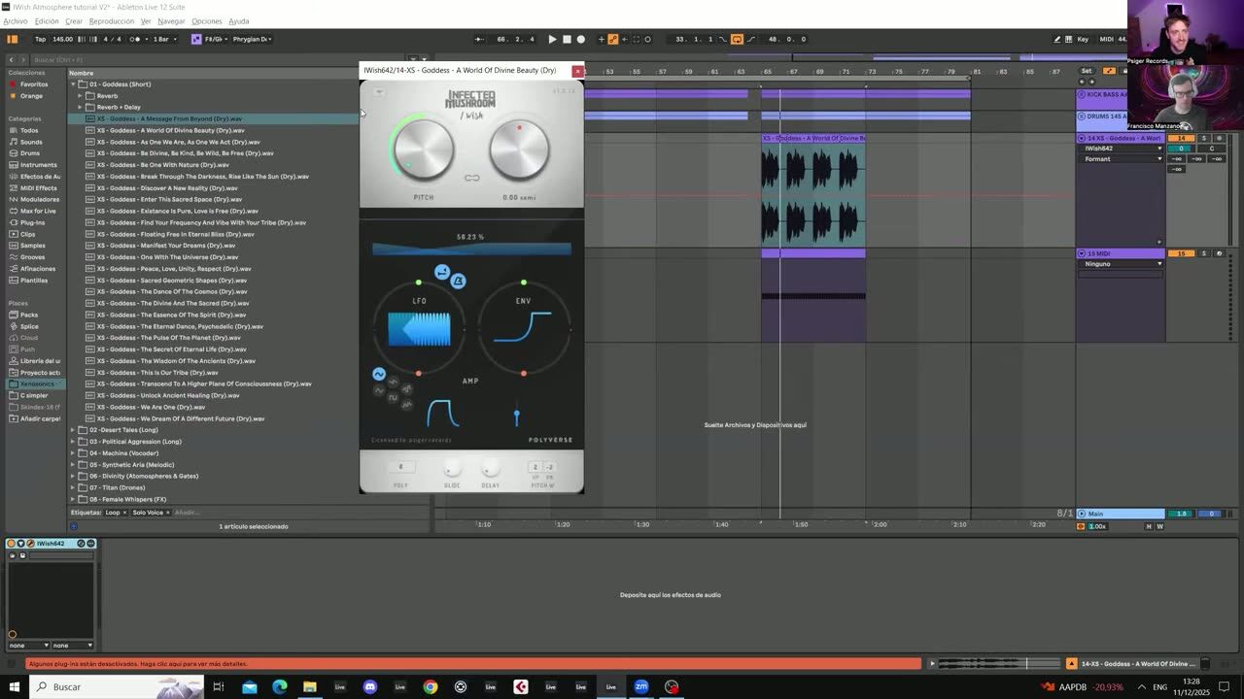Screen dimensions: 1244x699
Task: Click the 145.00 tempo field
Action: 62,39
